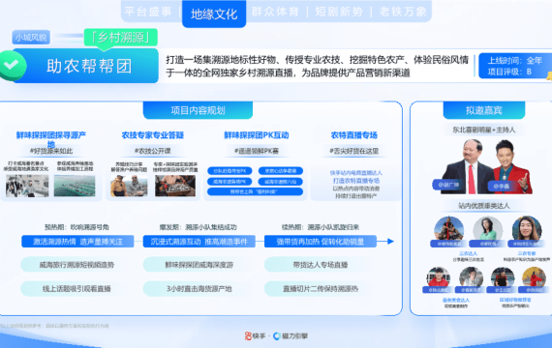Click the wide blue pill below PK options
Image resolution: width=552 pixels, height=348 pixels.
(255, 191)
